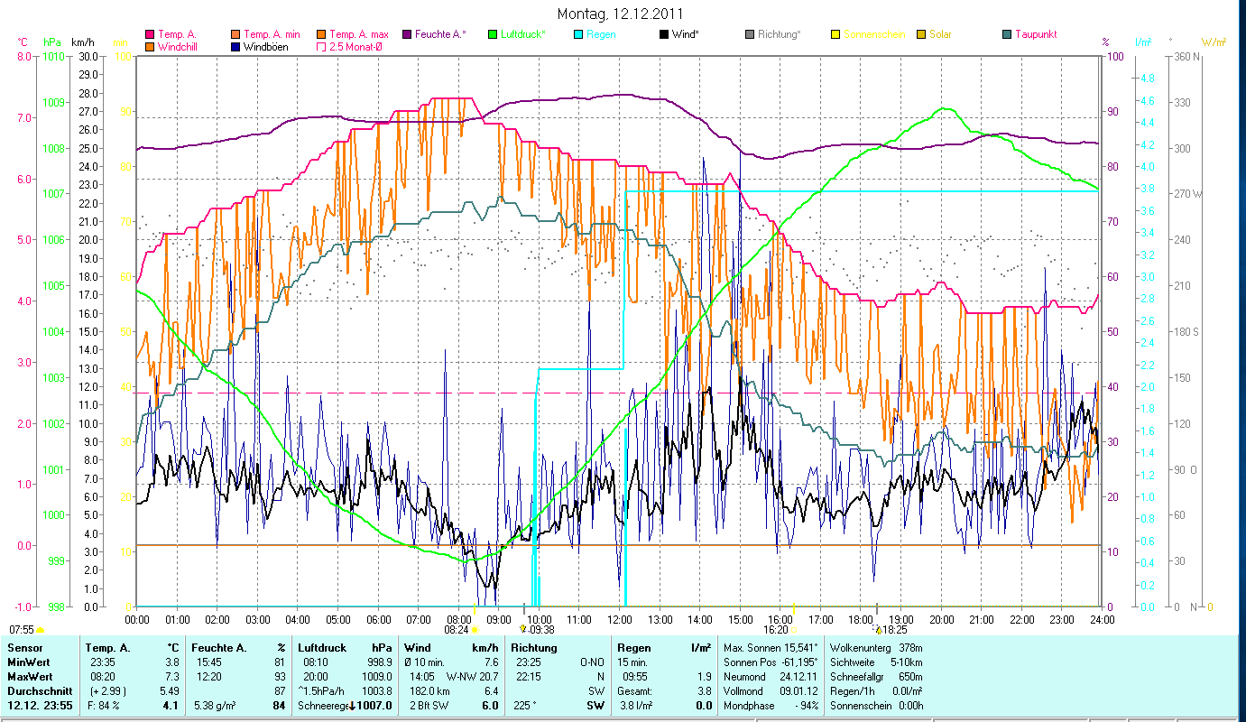Click the grey Richtung legend square
Image resolution: width=1246 pixels, height=722 pixels.
(750, 34)
